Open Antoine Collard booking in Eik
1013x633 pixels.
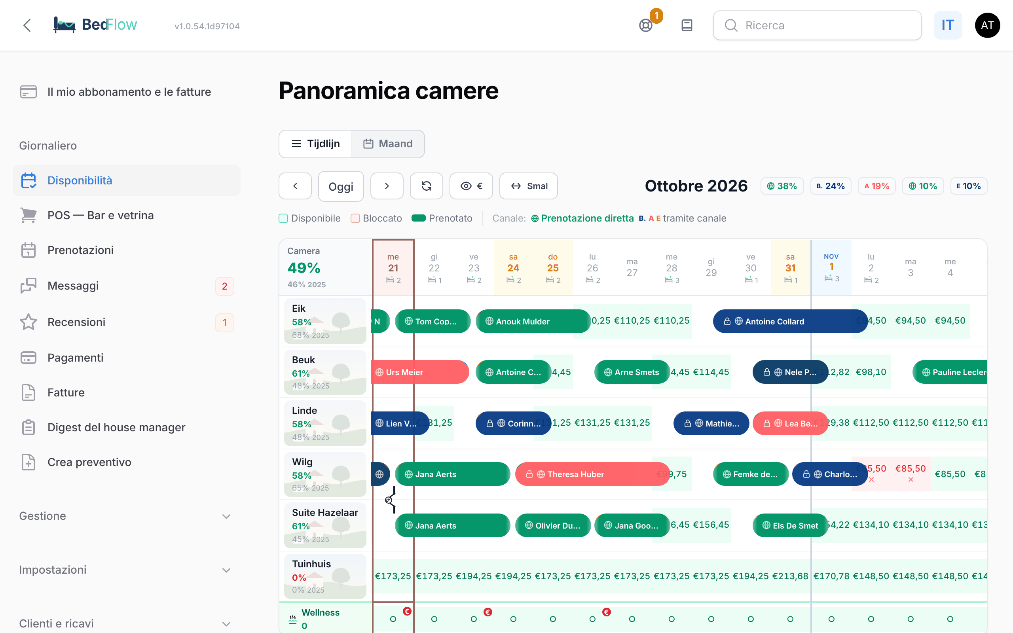click(x=790, y=321)
